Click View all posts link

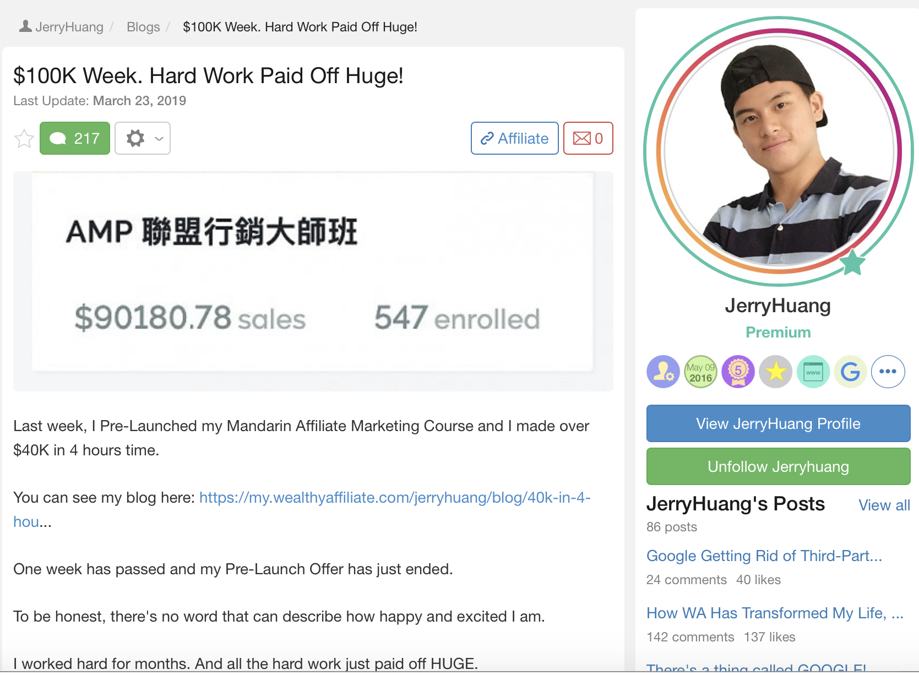[x=884, y=505]
